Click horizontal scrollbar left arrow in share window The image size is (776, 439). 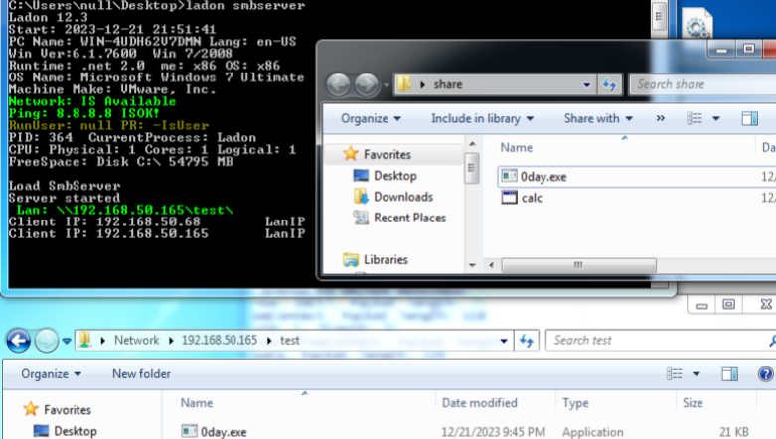(x=491, y=265)
